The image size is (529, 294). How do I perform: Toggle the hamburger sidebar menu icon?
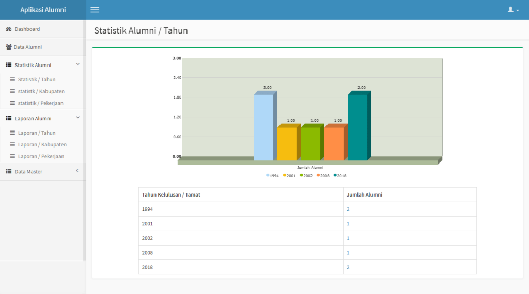(x=95, y=10)
